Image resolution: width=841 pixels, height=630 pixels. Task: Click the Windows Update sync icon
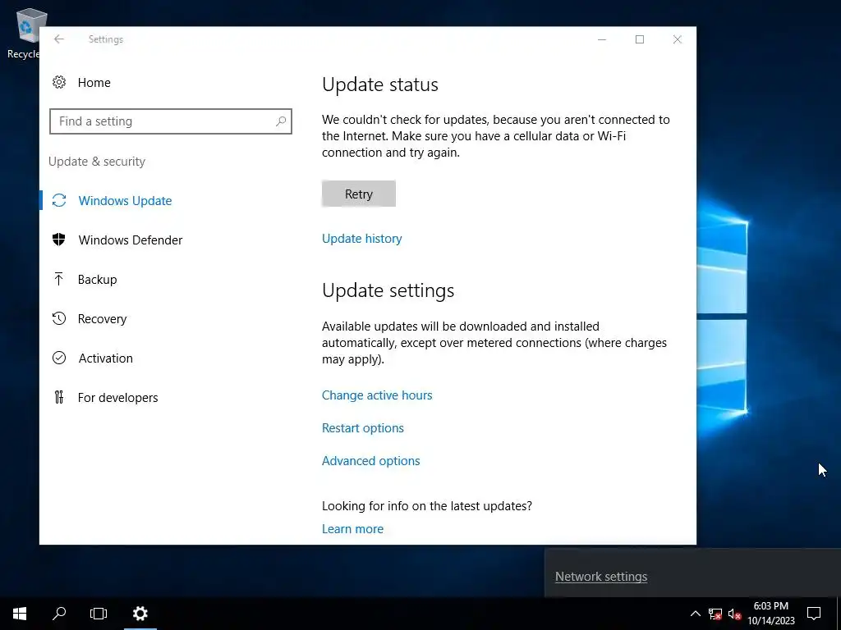[x=59, y=200]
